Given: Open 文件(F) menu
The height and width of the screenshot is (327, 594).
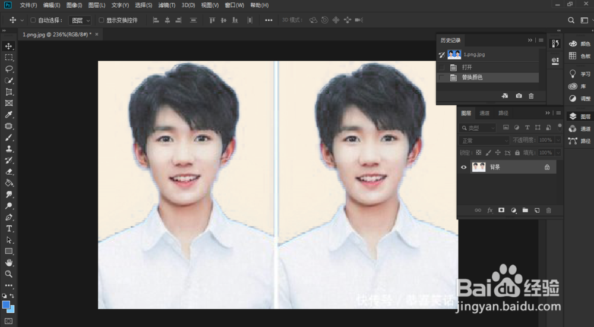Looking at the screenshot, I should [29, 5].
